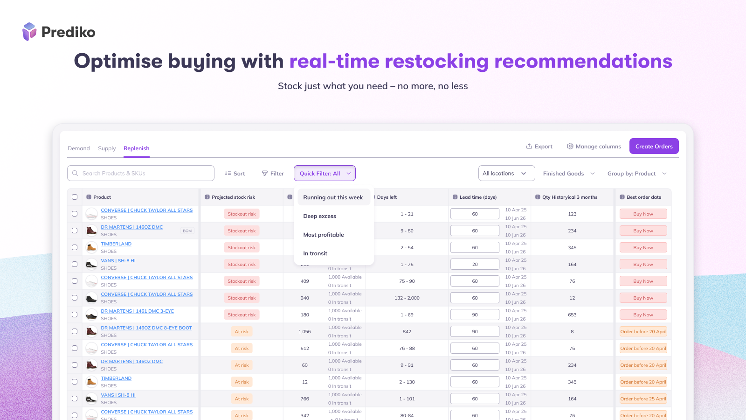Click the Sort arrow icon

[x=228, y=173]
